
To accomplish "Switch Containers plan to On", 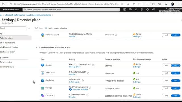I will click(x=176, y=96).
